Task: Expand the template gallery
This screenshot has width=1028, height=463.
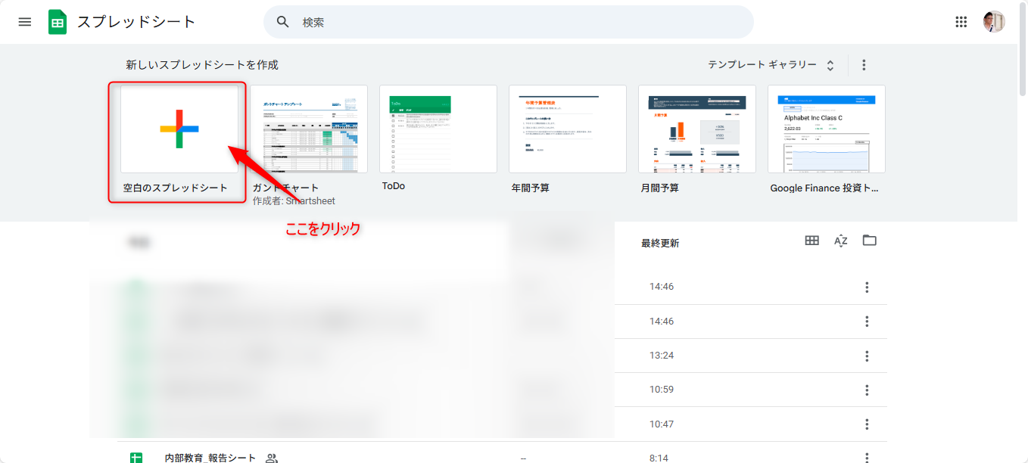Action: [x=771, y=65]
